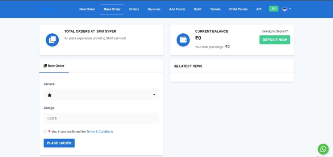Go to Child Panels
The width and height of the screenshot is (333, 157).
click(x=238, y=9)
